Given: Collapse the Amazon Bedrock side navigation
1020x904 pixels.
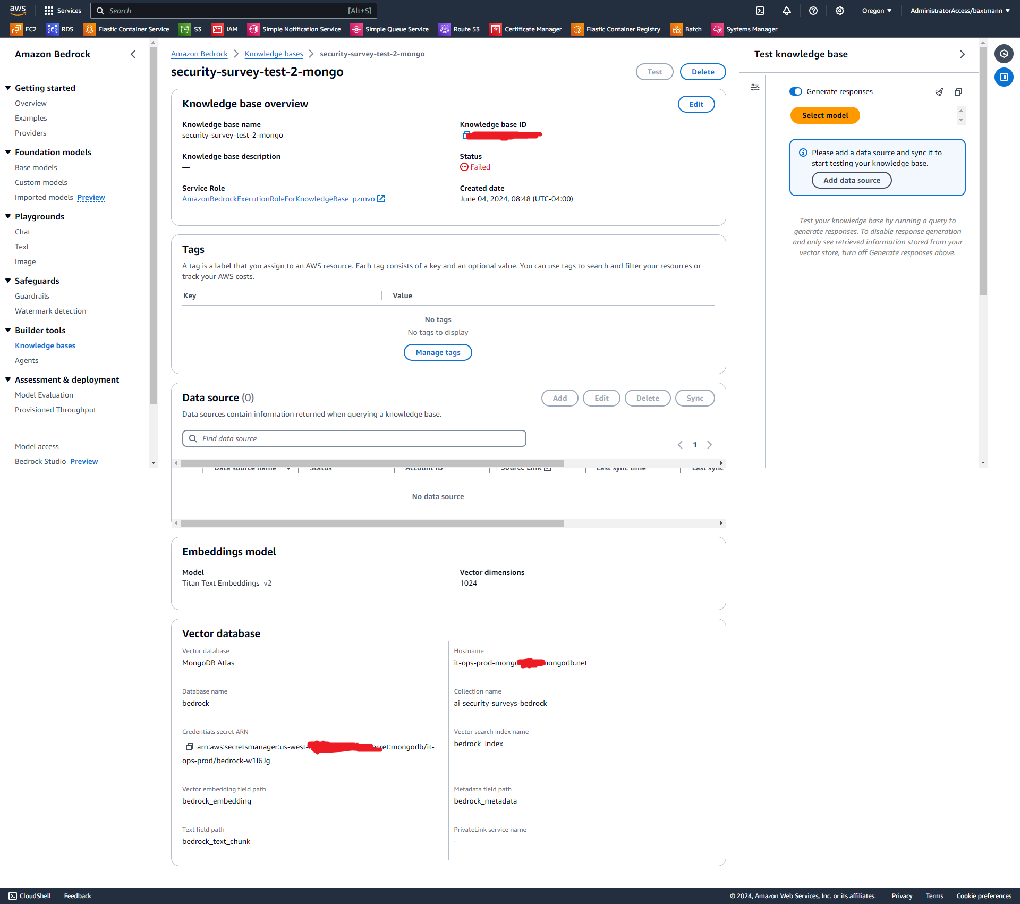Looking at the screenshot, I should click(133, 54).
